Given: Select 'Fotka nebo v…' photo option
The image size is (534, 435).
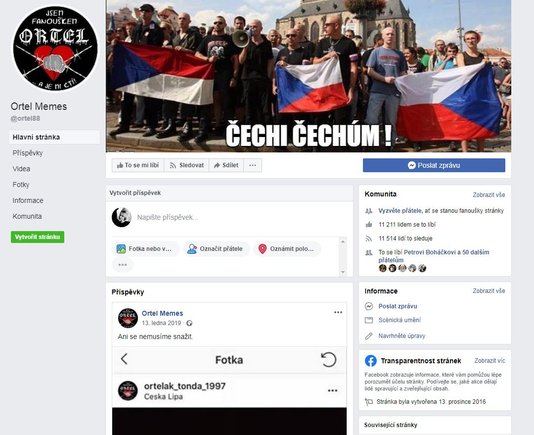Looking at the screenshot, I should 146,249.
